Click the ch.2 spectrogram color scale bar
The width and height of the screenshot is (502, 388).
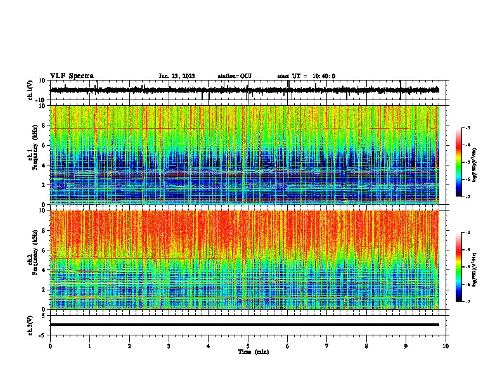pyautogui.click(x=459, y=267)
